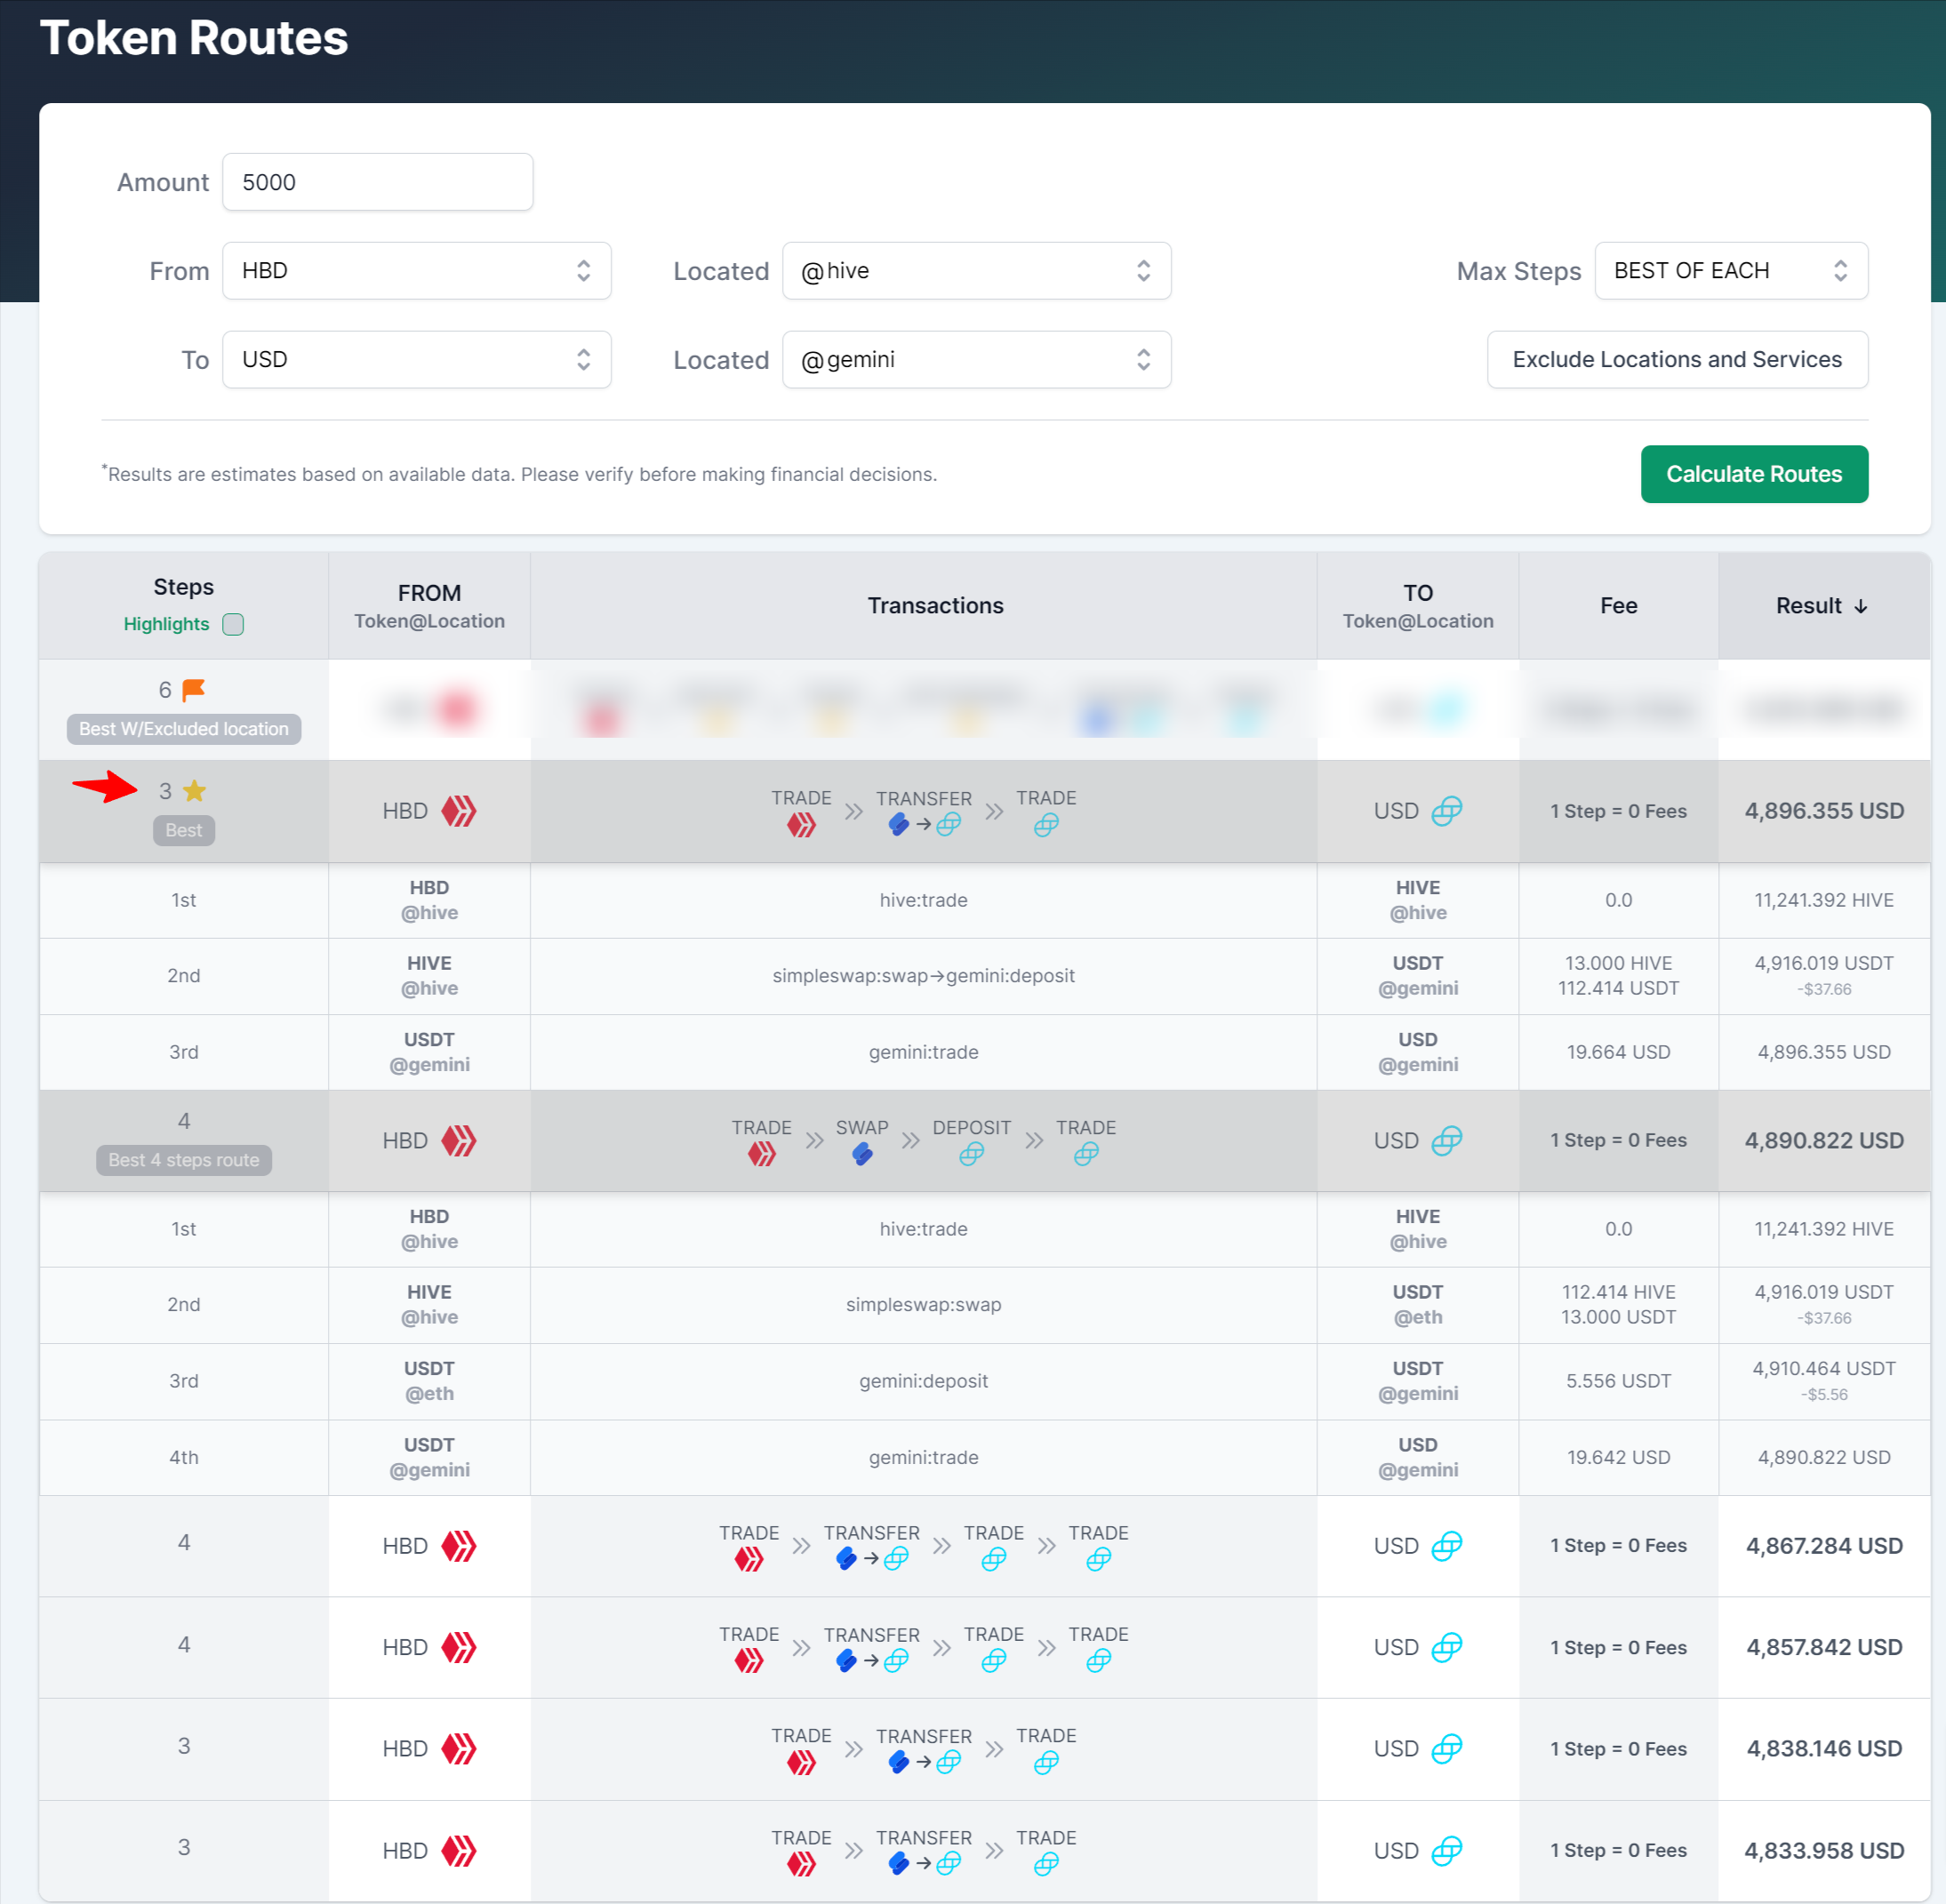Expand the 4,867.284 USD route row
Screen dimensions: 1946x1904
[984, 1546]
